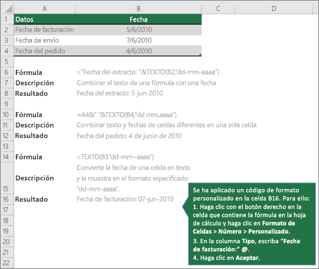Click 'Combinar texto y fechas de celdas diferentes'
Screen dimensions: 319x269
coord(166,125)
